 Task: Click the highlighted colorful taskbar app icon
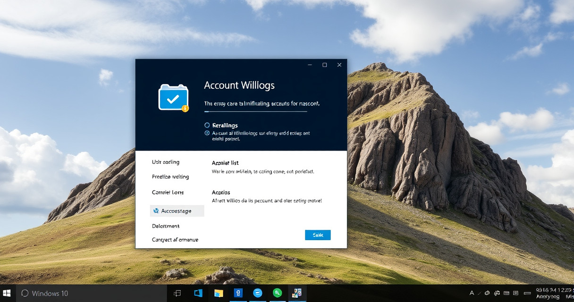click(x=297, y=293)
